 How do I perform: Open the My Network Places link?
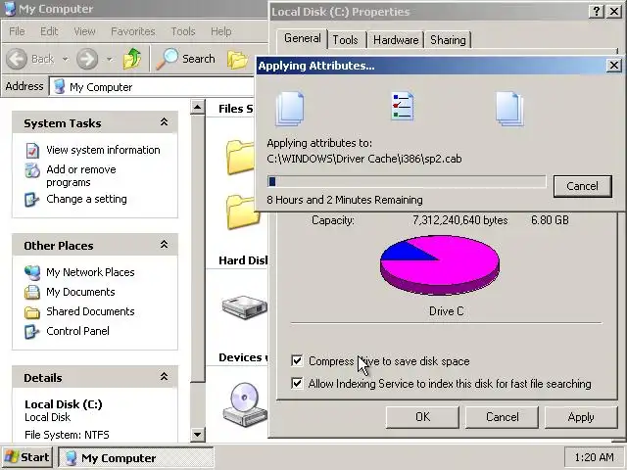tap(90, 272)
